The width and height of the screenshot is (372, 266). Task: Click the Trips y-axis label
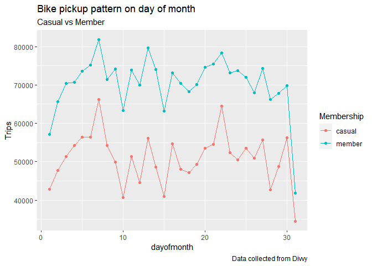8,130
